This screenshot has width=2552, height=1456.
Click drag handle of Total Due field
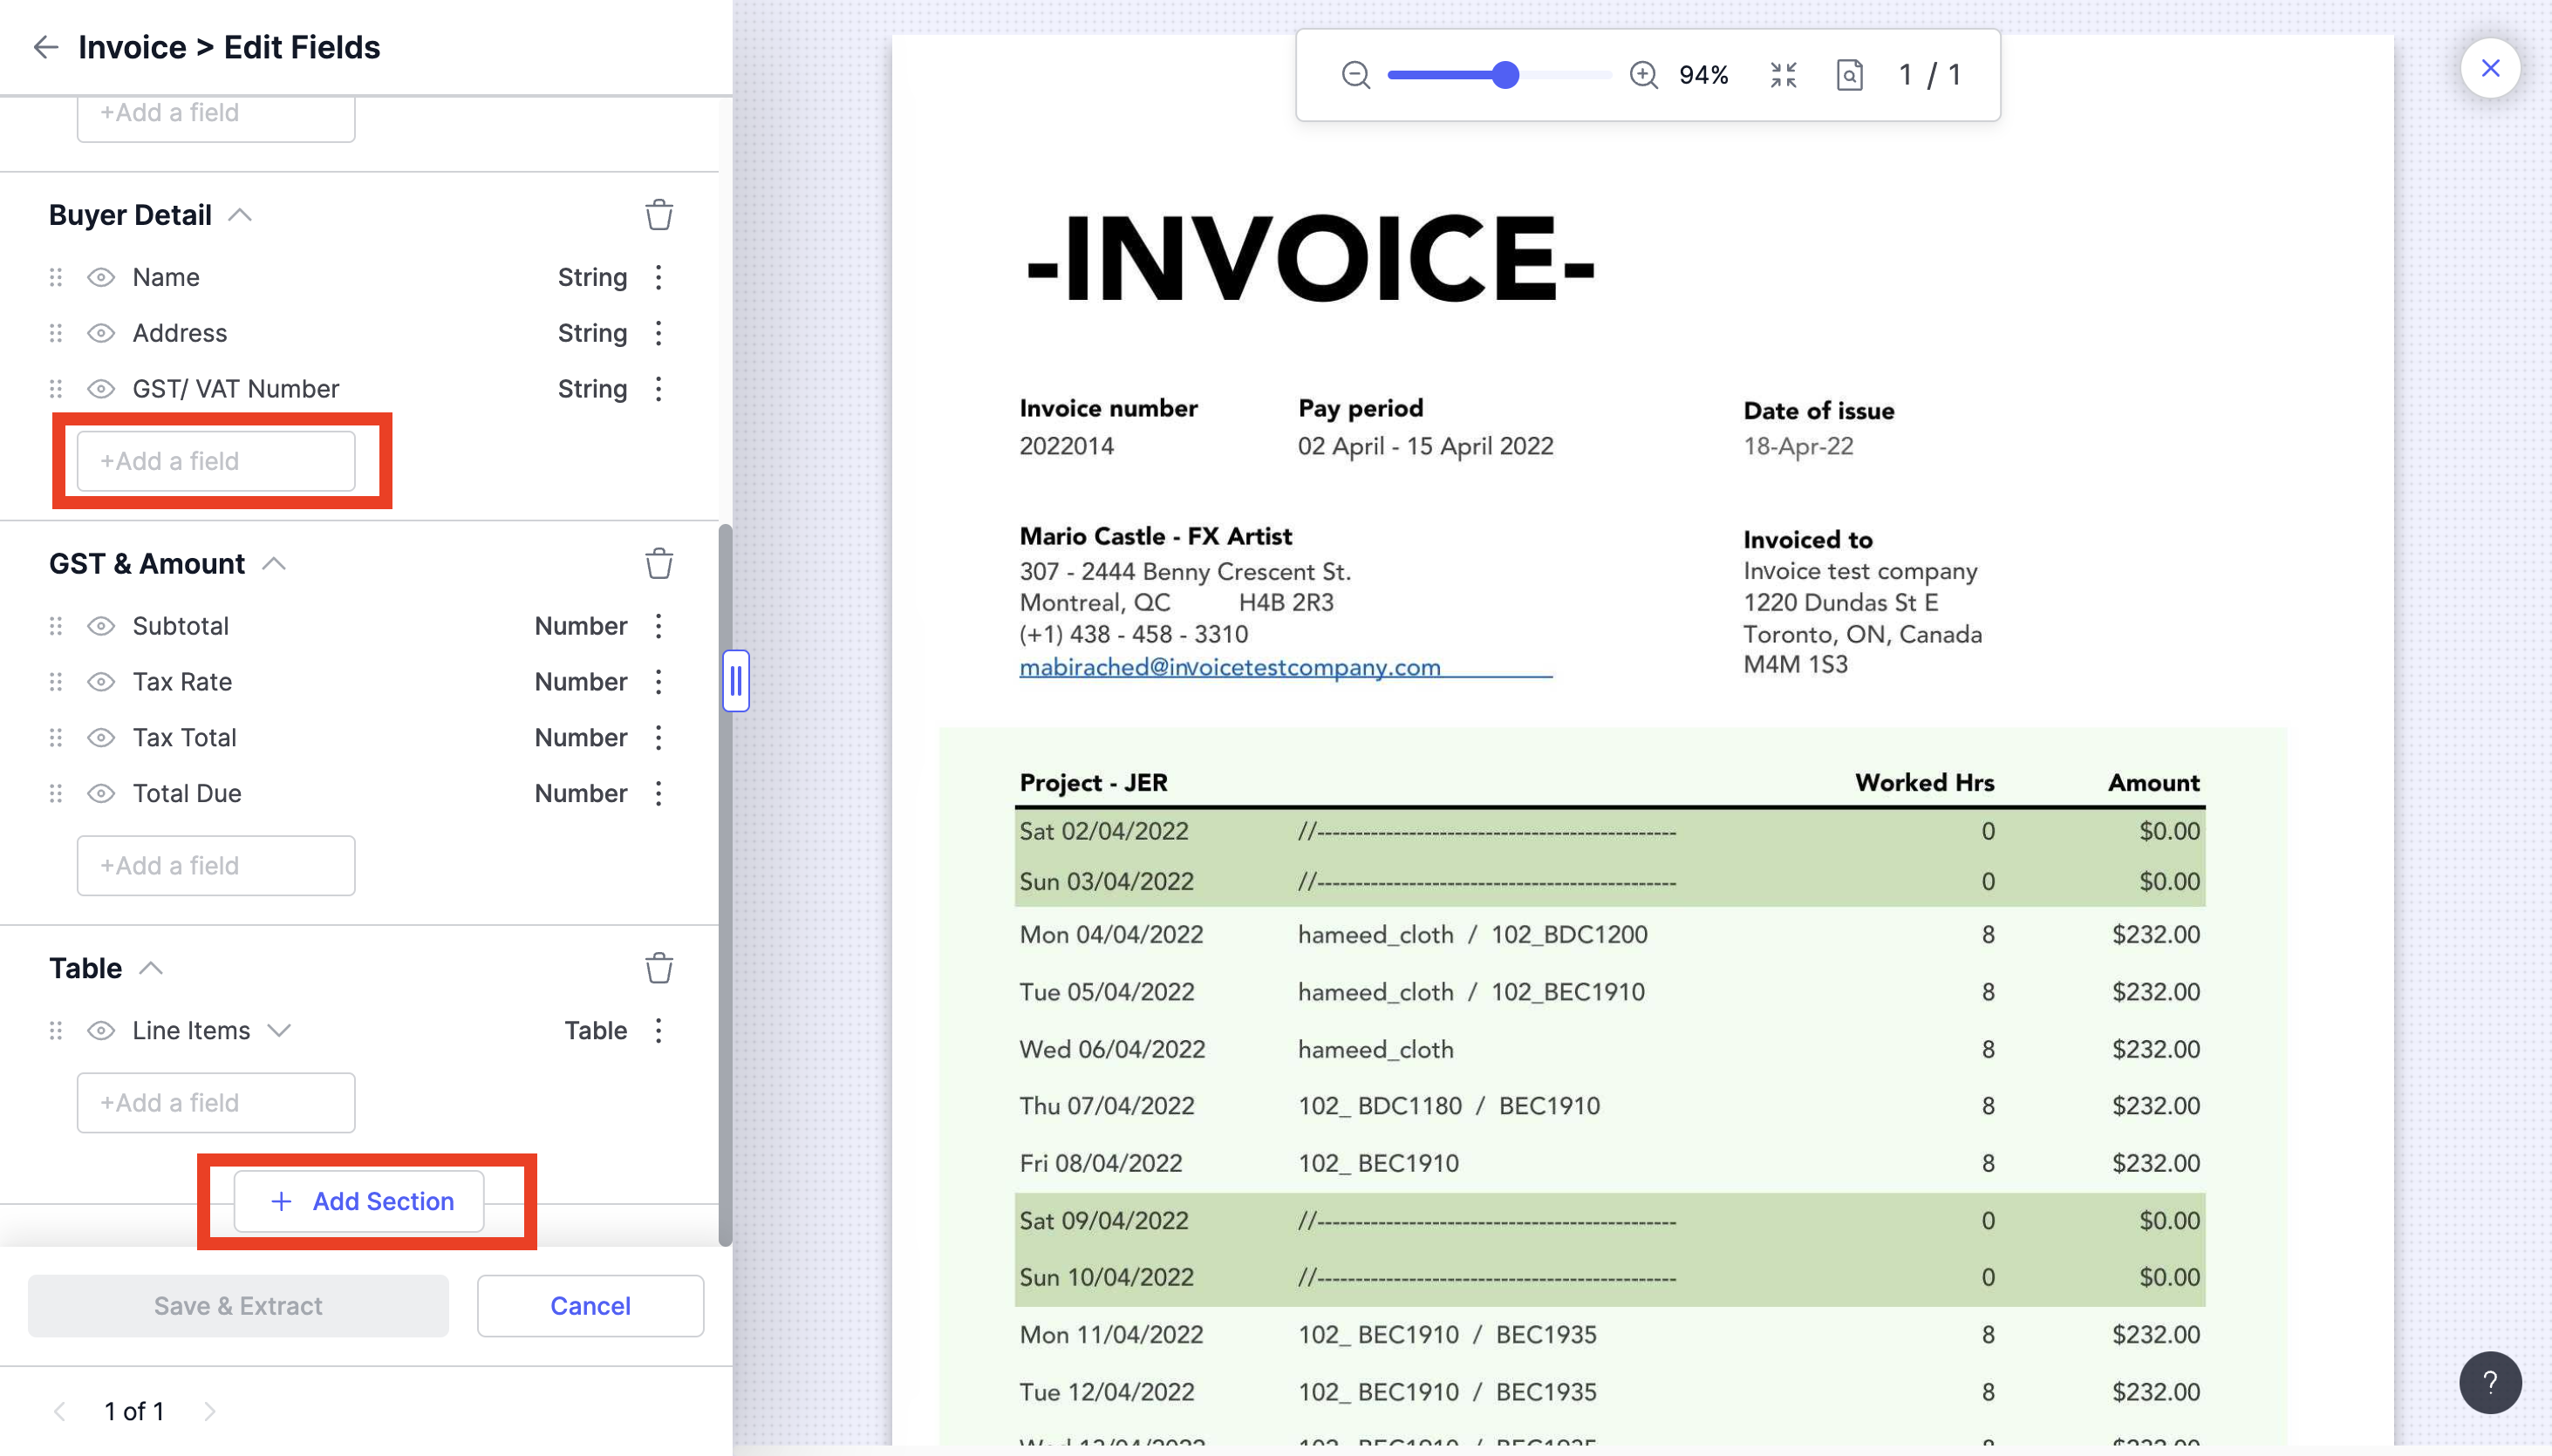tap(56, 794)
